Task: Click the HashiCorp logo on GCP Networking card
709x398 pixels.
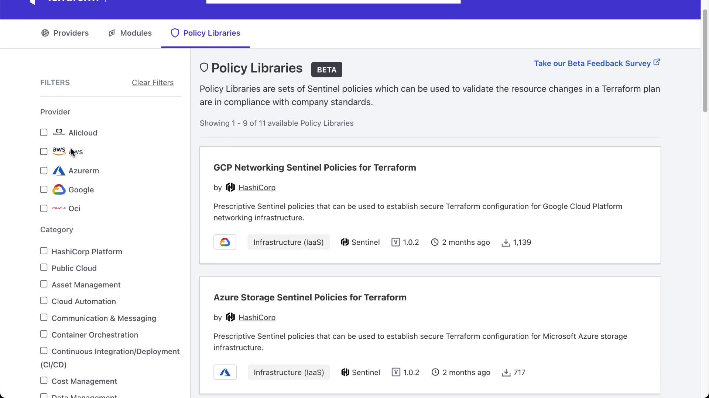Action: tap(230, 188)
